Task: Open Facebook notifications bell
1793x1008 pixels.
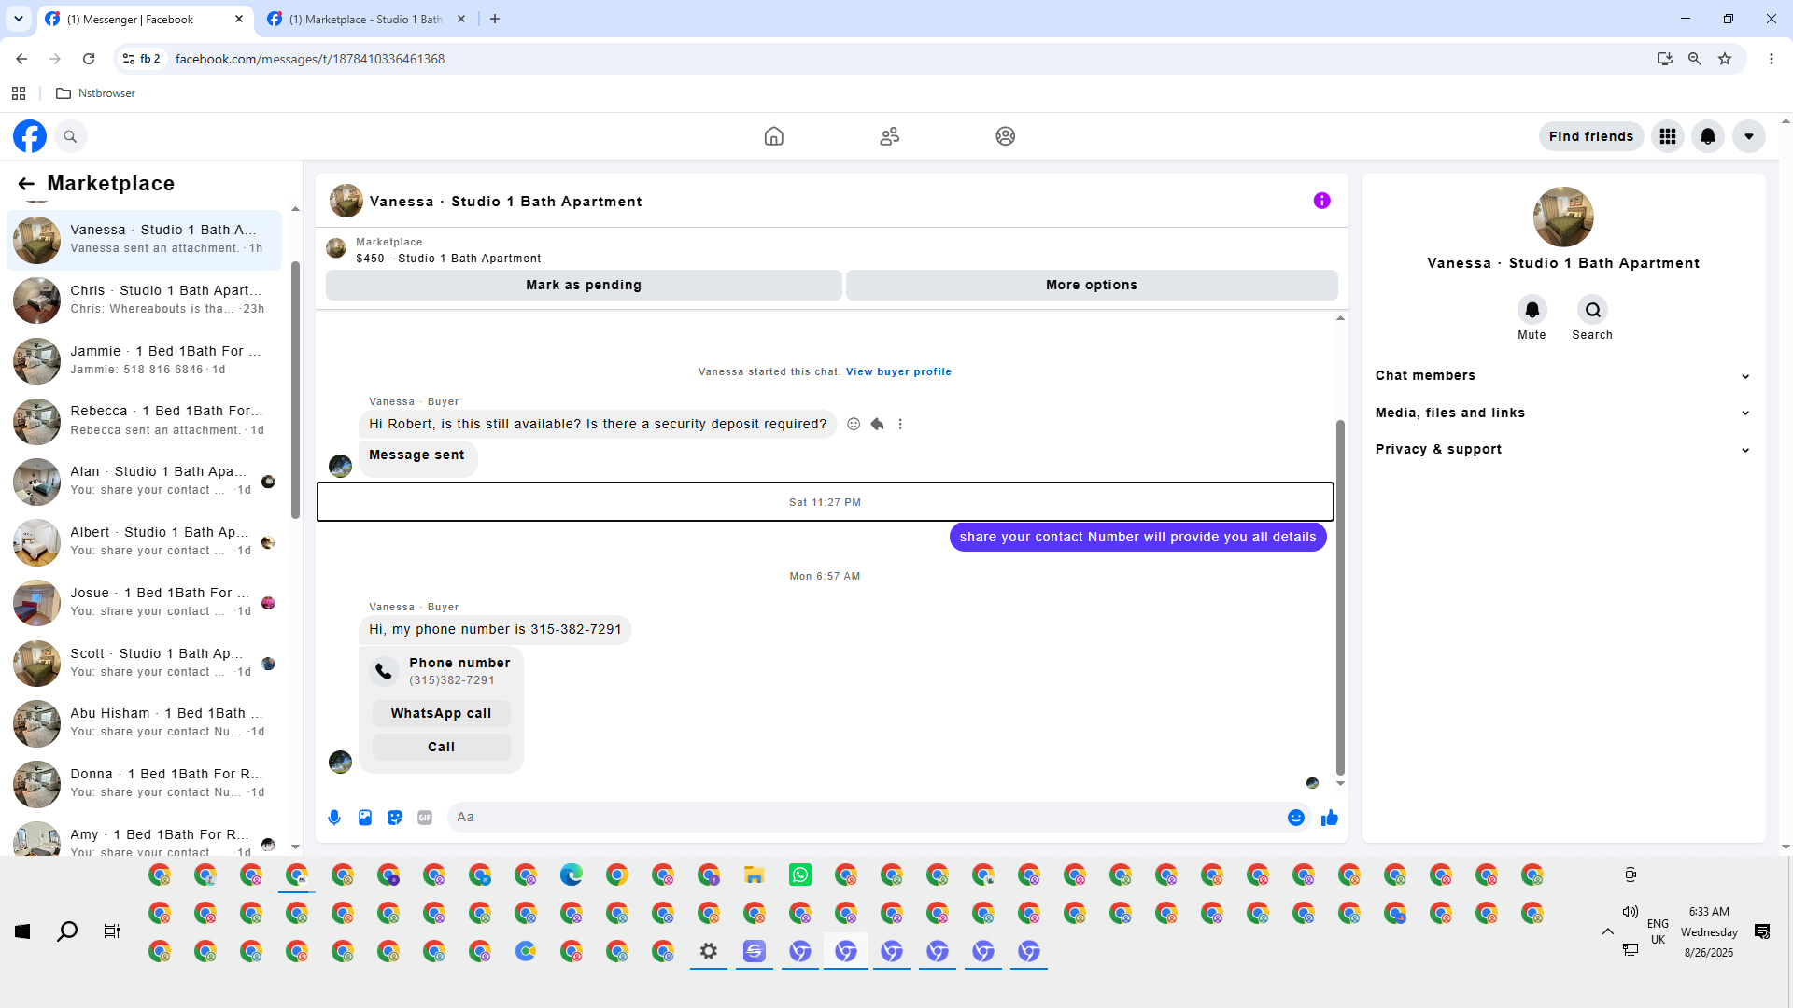Action: 1708,136
